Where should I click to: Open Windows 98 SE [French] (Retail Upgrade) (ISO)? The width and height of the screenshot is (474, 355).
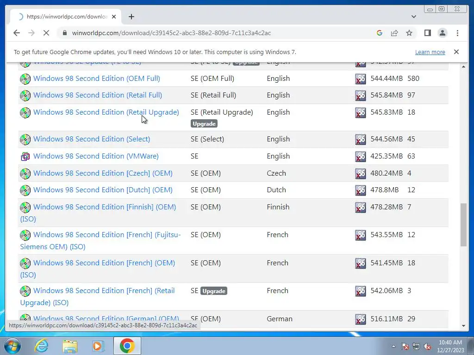tap(104, 291)
